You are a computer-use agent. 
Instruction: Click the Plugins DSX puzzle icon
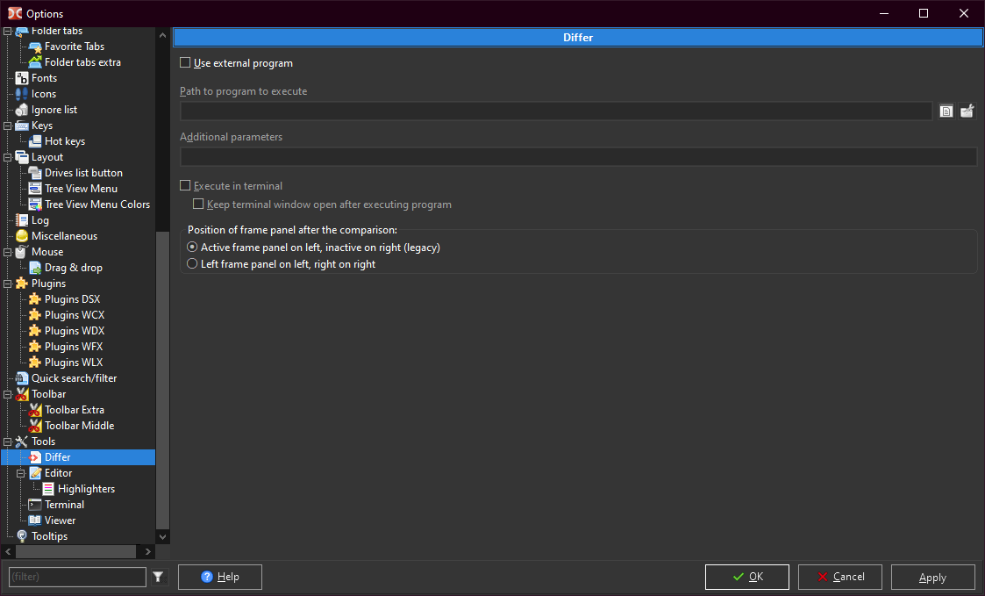click(x=35, y=299)
